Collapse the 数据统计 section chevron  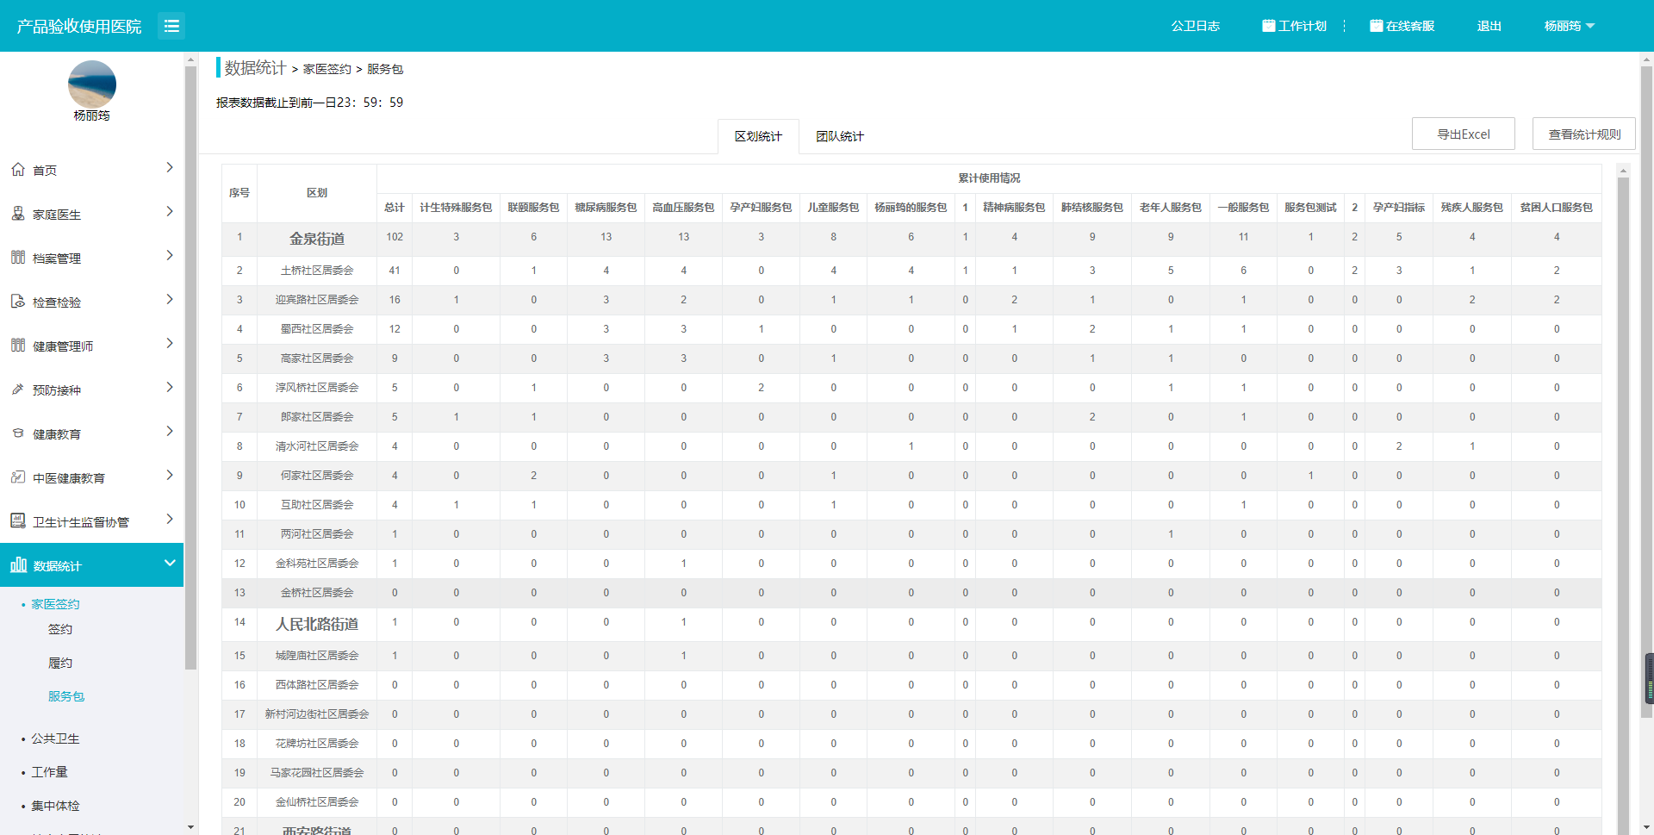click(x=170, y=564)
